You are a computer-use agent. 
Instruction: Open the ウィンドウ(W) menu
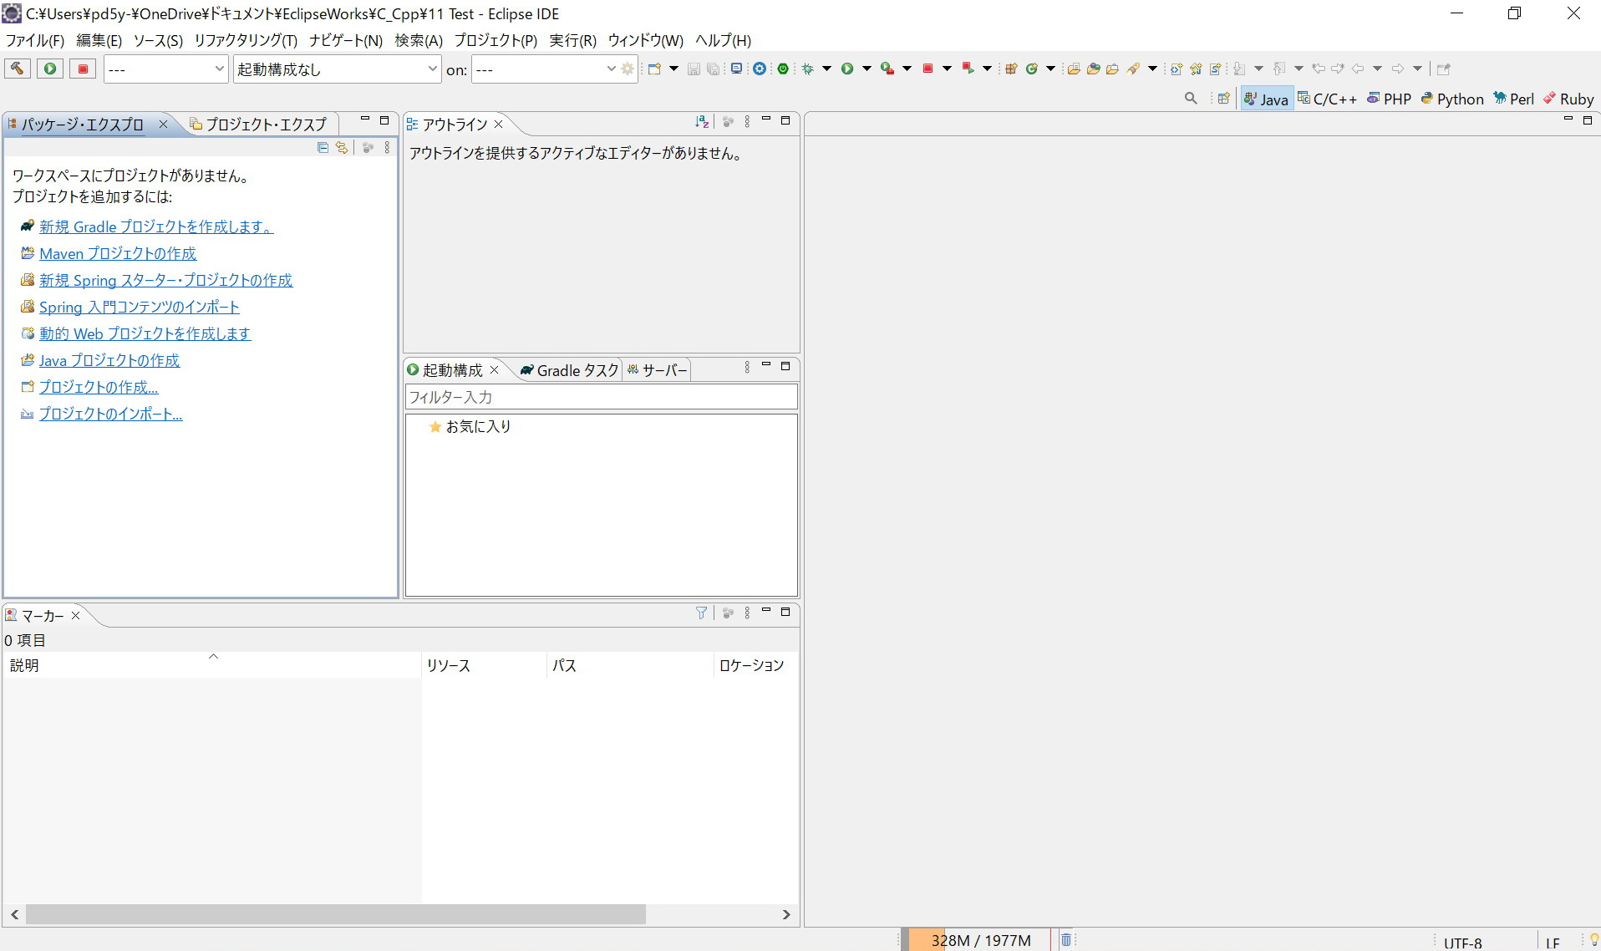coord(645,40)
